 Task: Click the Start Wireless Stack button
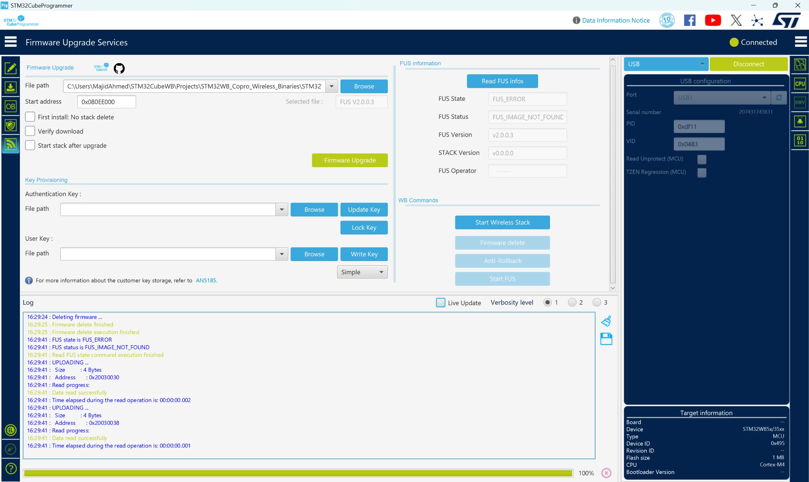click(x=502, y=222)
